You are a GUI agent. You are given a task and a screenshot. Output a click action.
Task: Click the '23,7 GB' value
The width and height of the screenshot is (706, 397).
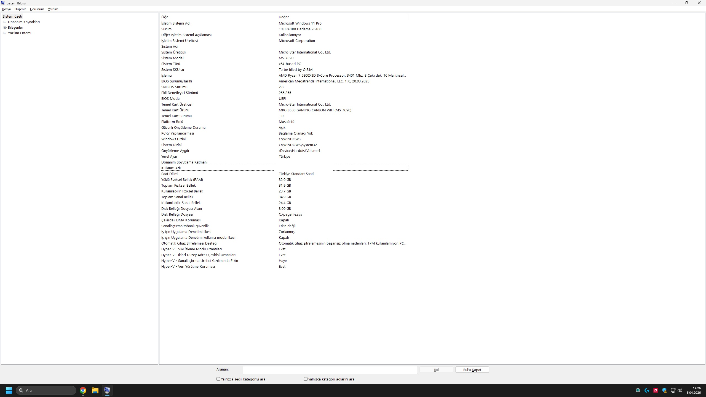tap(285, 191)
